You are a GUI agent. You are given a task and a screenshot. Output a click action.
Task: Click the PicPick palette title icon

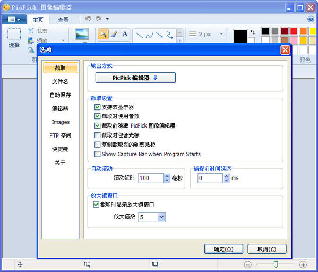(6, 7)
